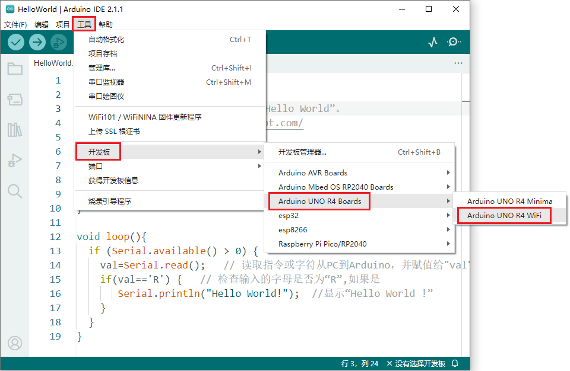Open the Debug sidebar panel icon

[x=15, y=160]
